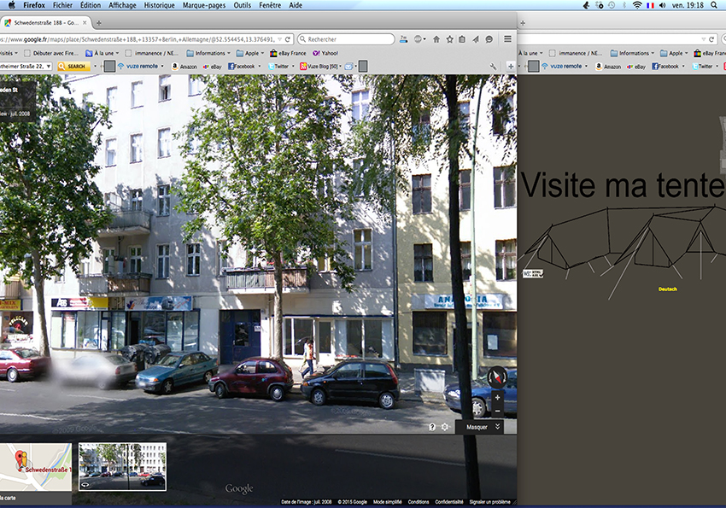The image size is (726, 508).
Task: Click the yellow SEARCH button
Action: tap(73, 66)
